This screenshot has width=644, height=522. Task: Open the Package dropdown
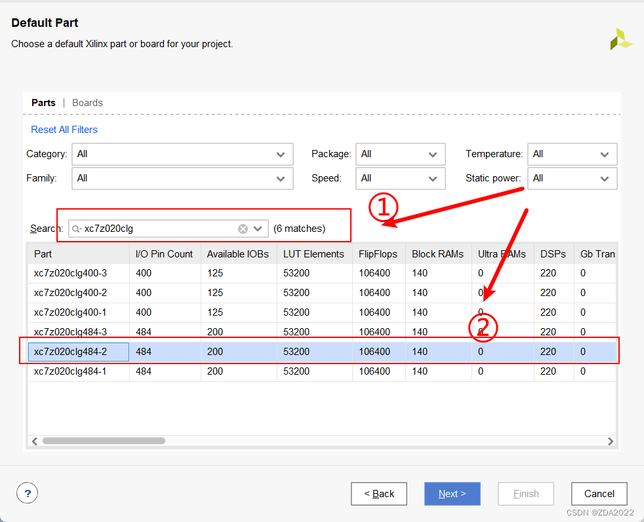click(x=401, y=154)
